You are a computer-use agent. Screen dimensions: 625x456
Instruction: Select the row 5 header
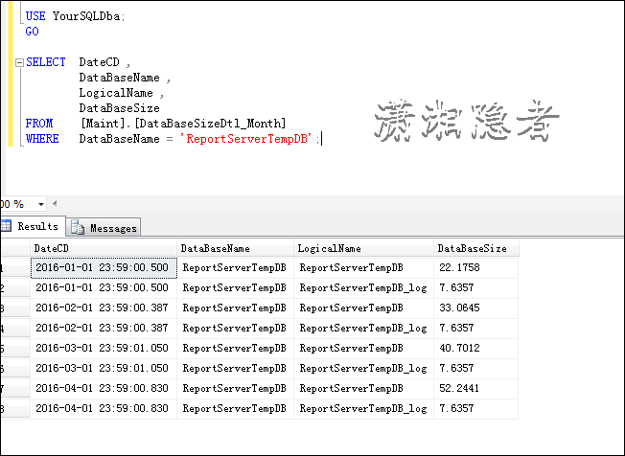tap(15, 348)
